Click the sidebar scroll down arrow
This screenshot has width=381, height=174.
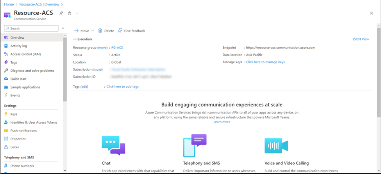pyautogui.click(x=65, y=171)
